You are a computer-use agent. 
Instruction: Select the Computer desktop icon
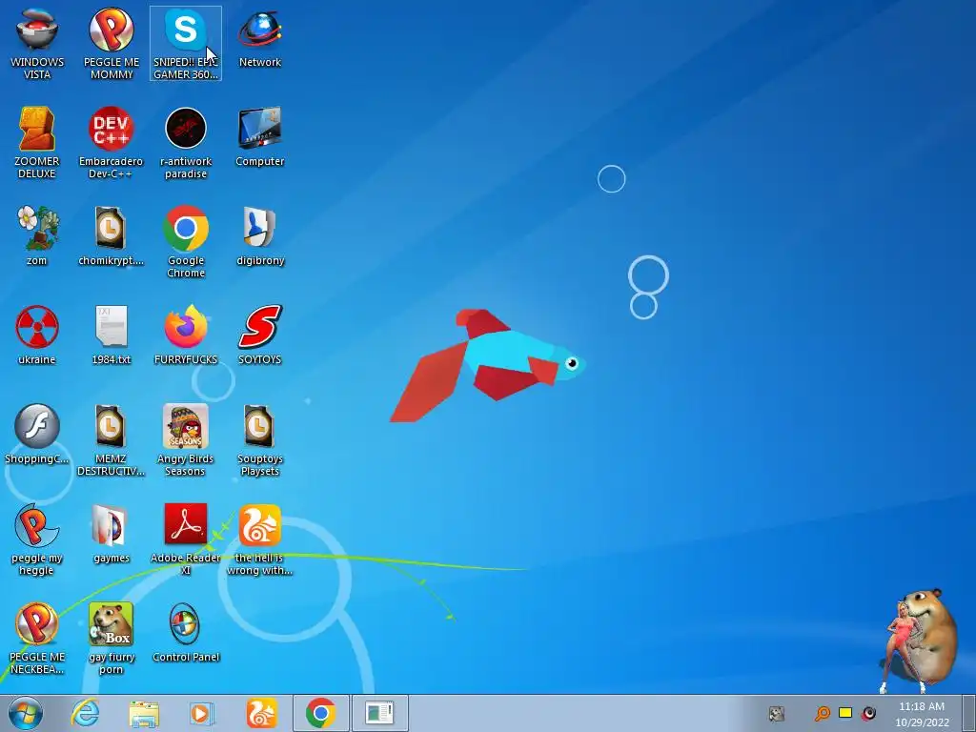pyautogui.click(x=260, y=137)
